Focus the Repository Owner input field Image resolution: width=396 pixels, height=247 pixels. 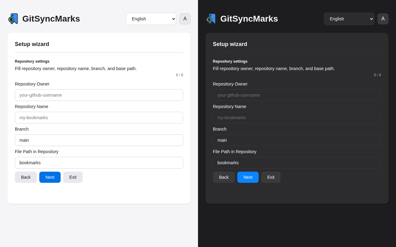99,95
